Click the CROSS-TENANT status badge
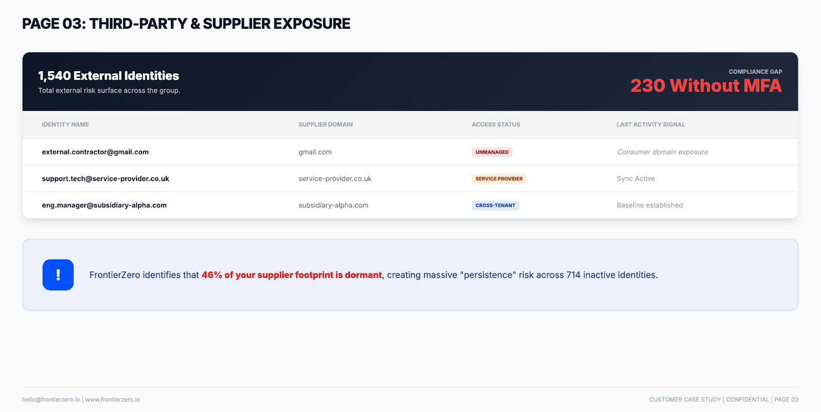The height and width of the screenshot is (412, 821). [x=495, y=206]
